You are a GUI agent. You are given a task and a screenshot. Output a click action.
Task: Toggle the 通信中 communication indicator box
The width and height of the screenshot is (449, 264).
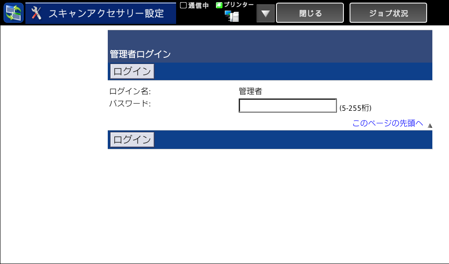[x=184, y=5]
